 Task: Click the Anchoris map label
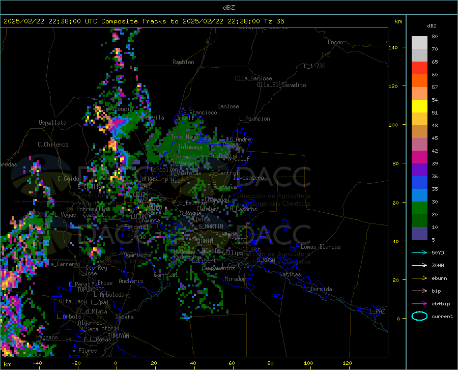(x=131, y=281)
